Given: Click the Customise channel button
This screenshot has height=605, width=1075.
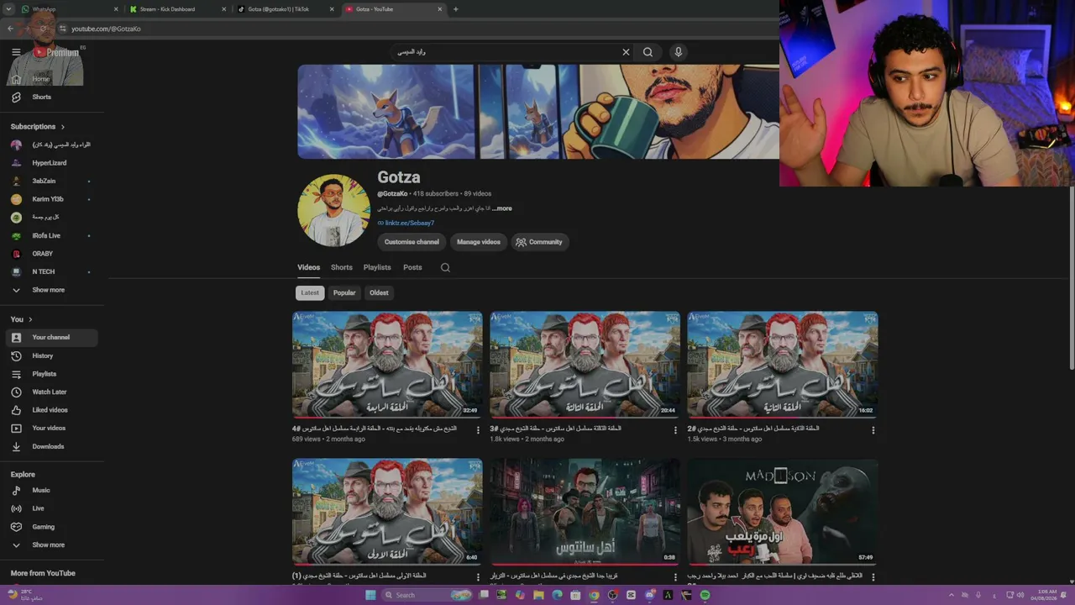Looking at the screenshot, I should pos(412,242).
